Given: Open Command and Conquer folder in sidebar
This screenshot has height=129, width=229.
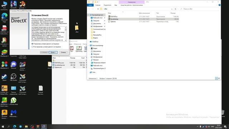Looking at the screenshot, I should coord(99,29).
